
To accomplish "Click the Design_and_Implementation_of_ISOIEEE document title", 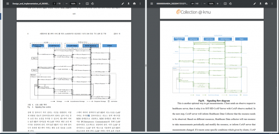I will point(32,4).
